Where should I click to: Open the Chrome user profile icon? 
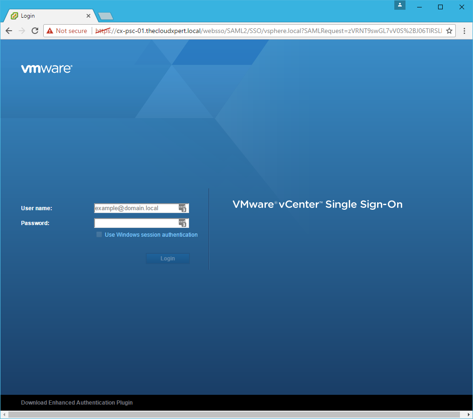pyautogui.click(x=400, y=5)
